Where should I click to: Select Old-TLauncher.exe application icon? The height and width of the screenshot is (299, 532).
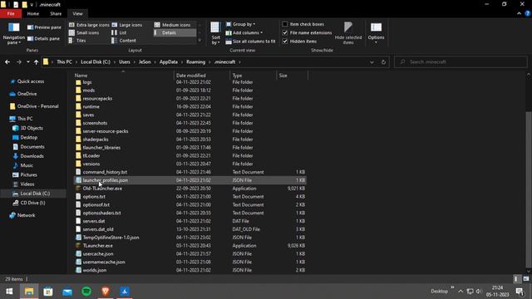tap(78, 189)
